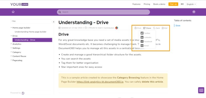Download article as PDF
The height and width of the screenshot is (98, 206).
tap(165, 28)
